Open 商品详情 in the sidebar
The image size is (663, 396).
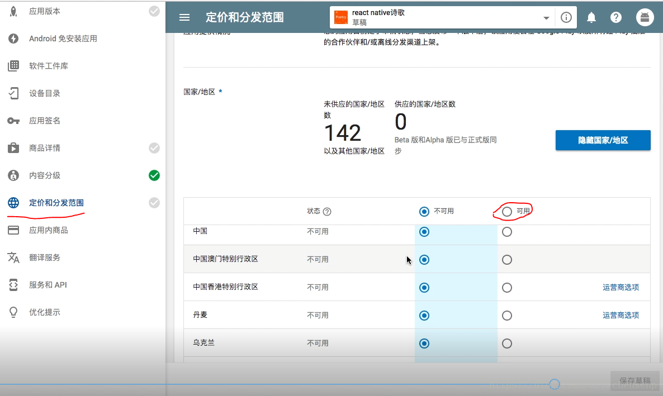pyautogui.click(x=45, y=148)
